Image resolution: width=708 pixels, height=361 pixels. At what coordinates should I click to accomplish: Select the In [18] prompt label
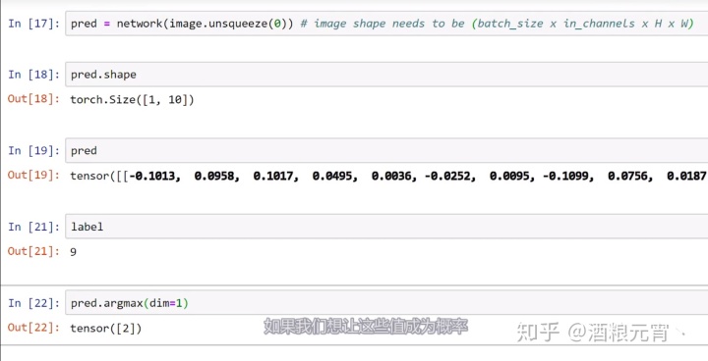(x=33, y=75)
